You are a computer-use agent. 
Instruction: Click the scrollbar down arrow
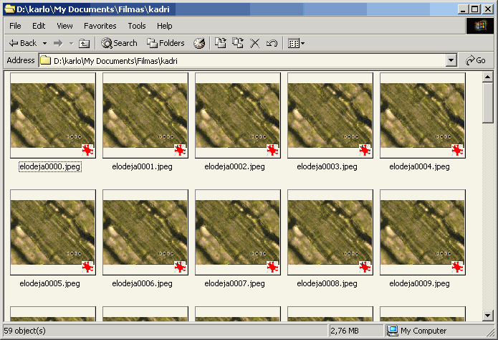click(487, 316)
